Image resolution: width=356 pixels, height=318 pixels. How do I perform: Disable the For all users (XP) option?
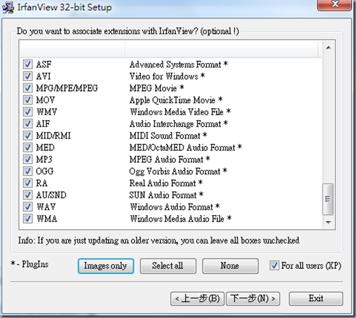point(274,266)
